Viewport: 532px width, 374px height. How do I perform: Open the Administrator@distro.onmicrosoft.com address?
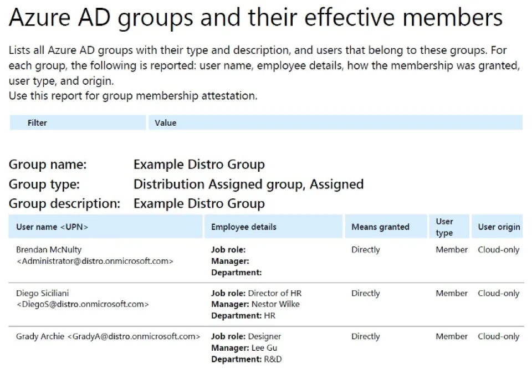coord(95,261)
